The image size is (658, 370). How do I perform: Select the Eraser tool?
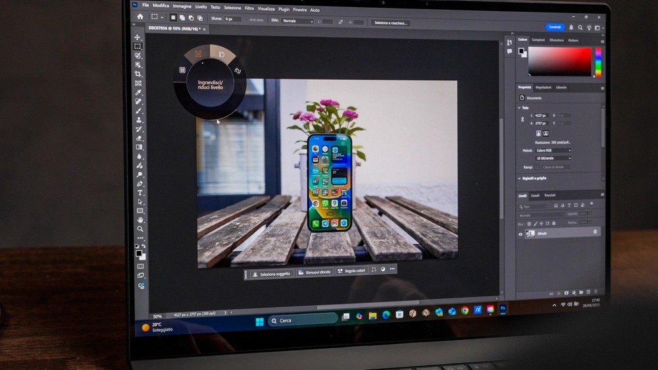click(139, 138)
